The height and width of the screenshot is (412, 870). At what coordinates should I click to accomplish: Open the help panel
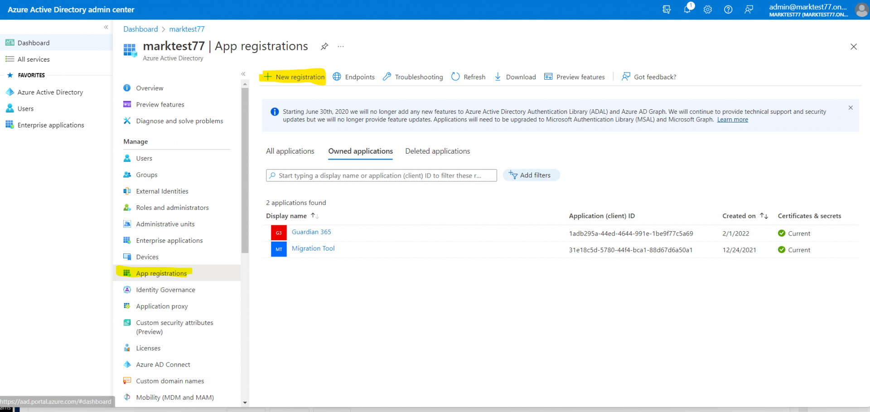pyautogui.click(x=728, y=10)
